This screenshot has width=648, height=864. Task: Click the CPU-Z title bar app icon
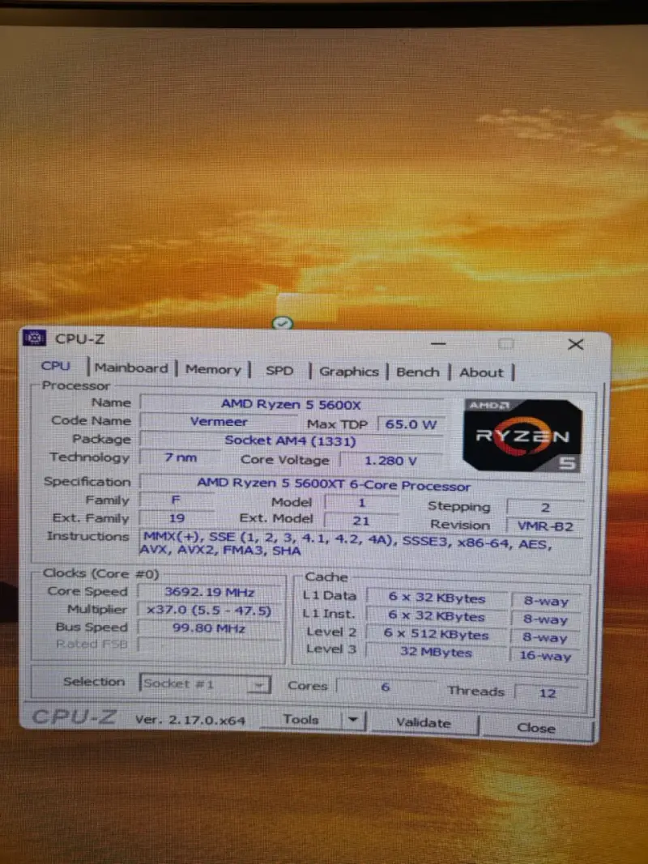point(34,337)
